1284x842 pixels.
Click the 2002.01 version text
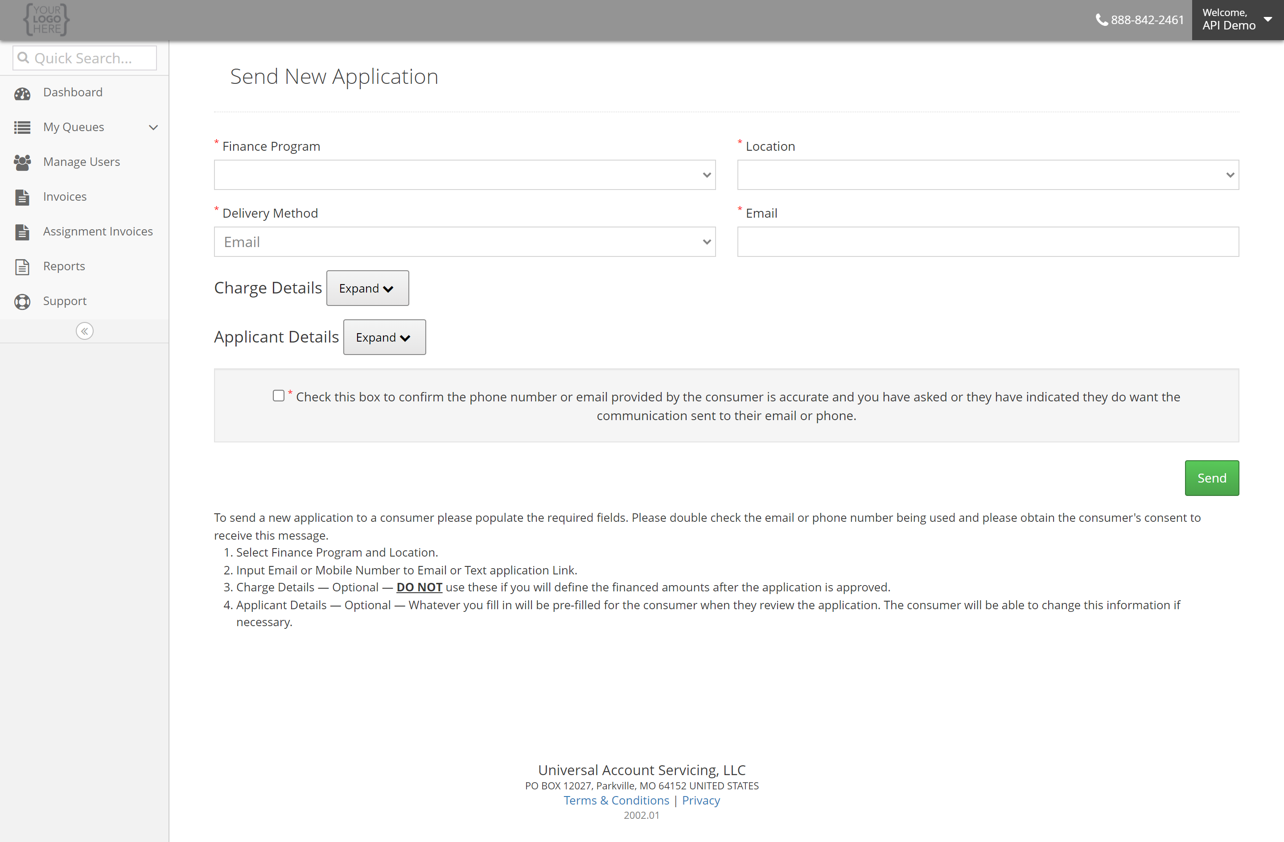point(642,816)
